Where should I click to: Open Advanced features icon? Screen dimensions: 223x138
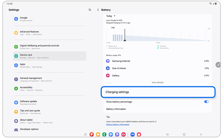[16, 33]
